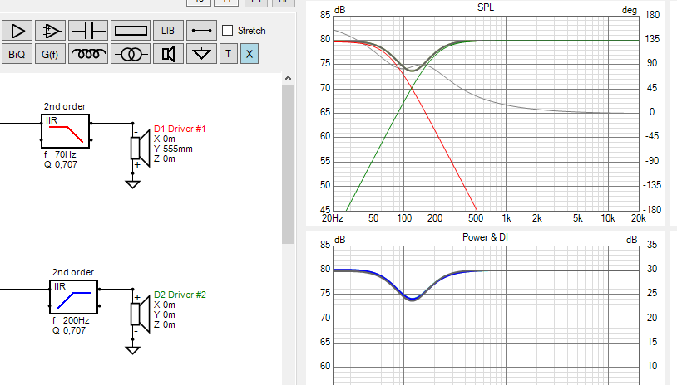Toggle the highlighted X button
This screenshot has height=385, width=677.
[250, 55]
